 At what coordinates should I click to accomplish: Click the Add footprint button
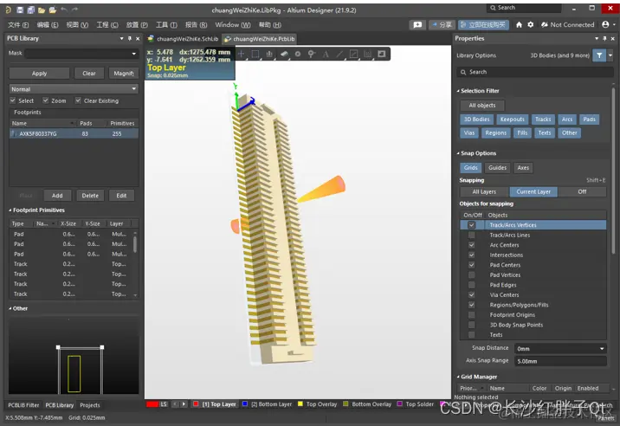[x=57, y=196]
